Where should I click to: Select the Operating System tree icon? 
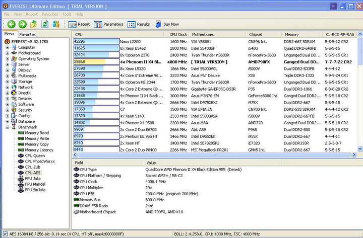tap(14, 59)
